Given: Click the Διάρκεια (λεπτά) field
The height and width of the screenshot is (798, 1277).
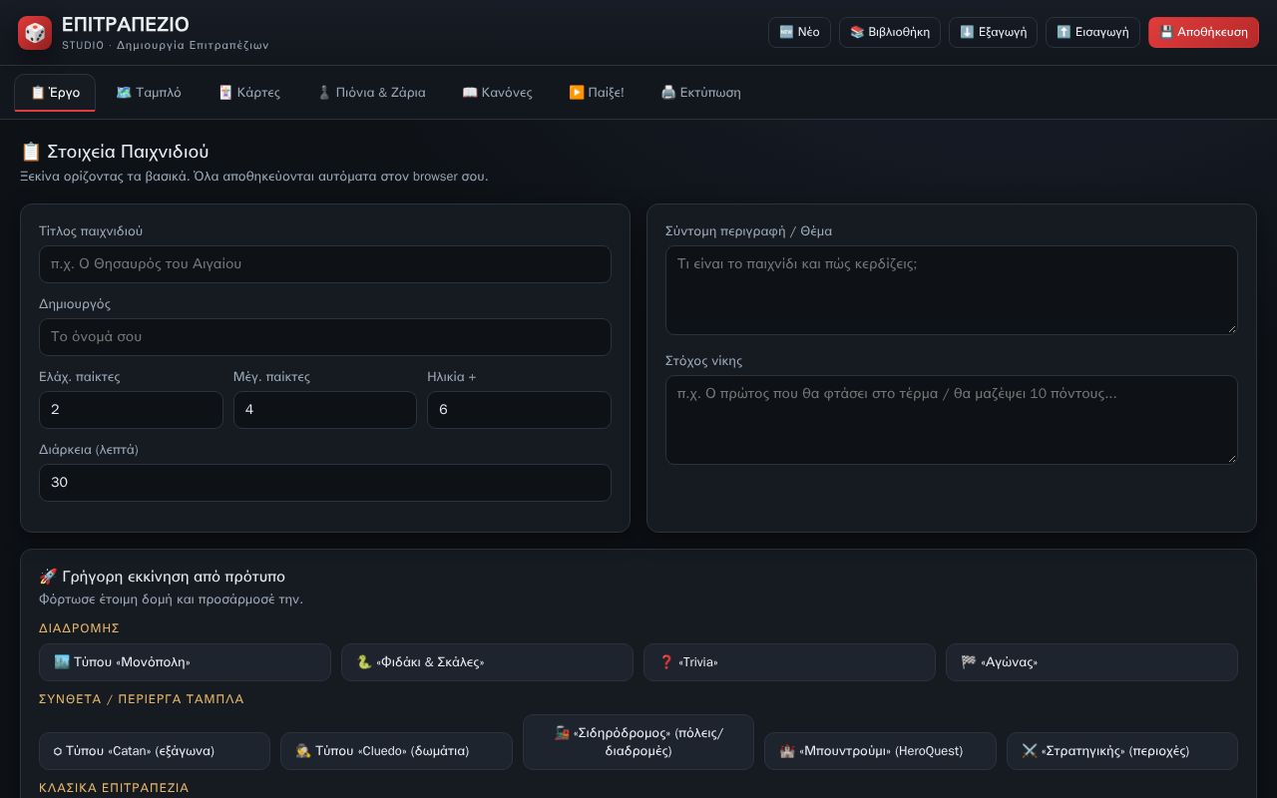Looking at the screenshot, I should pos(325,483).
